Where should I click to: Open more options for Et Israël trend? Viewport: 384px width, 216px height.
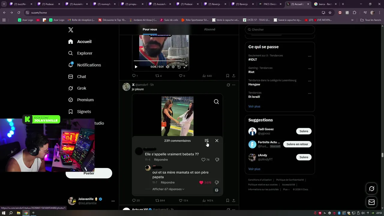pyautogui.click(x=310, y=93)
